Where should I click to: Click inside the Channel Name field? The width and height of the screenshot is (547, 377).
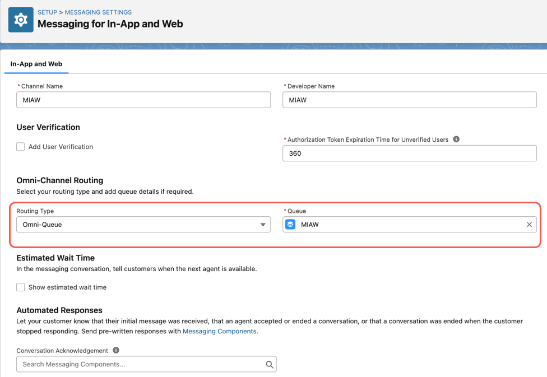pyautogui.click(x=143, y=100)
